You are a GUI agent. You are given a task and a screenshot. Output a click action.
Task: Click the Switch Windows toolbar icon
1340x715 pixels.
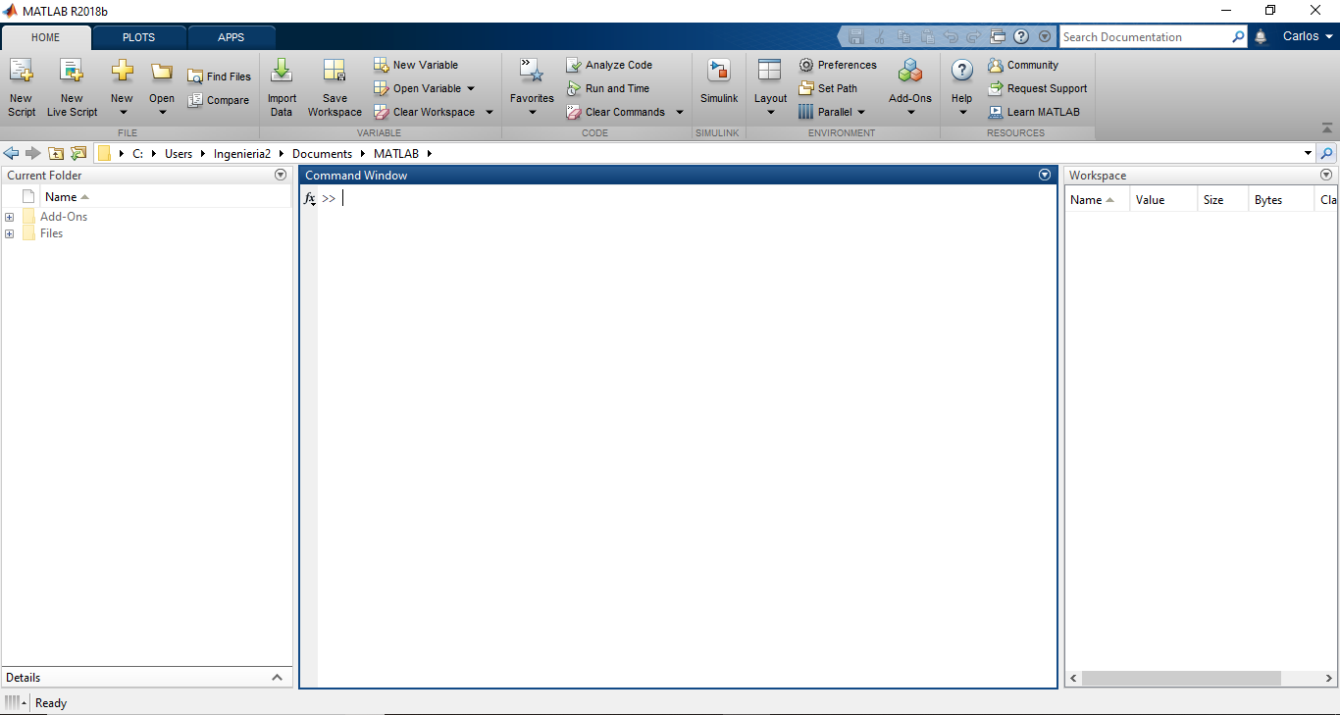998,37
